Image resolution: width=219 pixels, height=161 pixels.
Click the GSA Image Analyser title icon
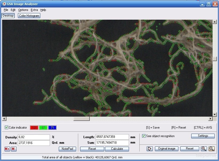(x=4, y=4)
